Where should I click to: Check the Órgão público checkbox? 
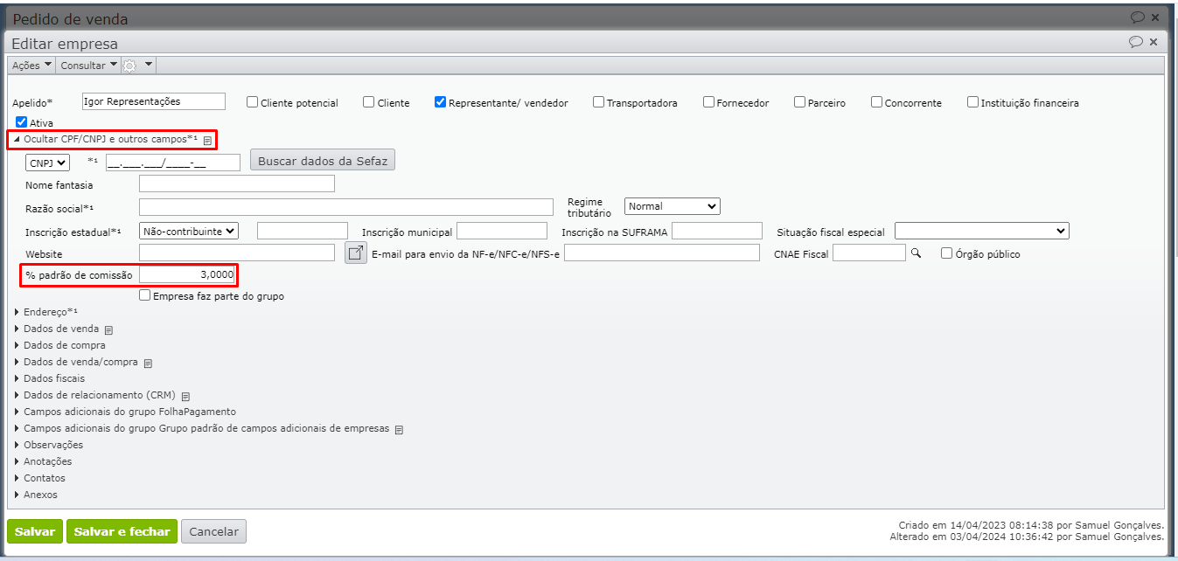pos(946,253)
